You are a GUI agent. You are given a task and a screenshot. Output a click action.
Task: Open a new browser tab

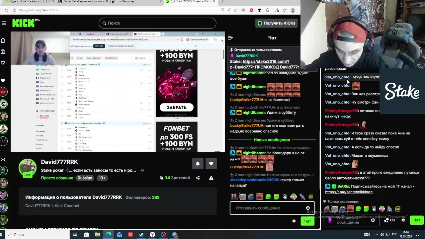click(x=222, y=2)
